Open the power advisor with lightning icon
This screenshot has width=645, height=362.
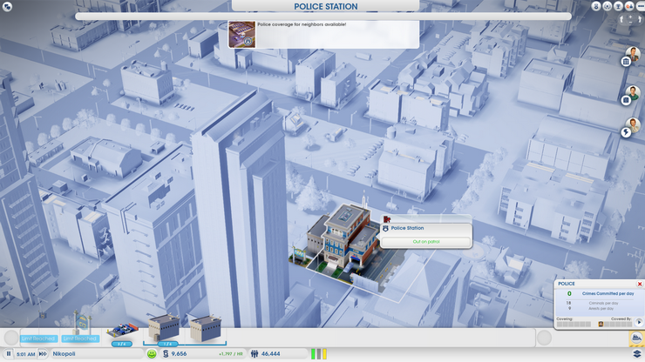pyautogui.click(x=633, y=125)
